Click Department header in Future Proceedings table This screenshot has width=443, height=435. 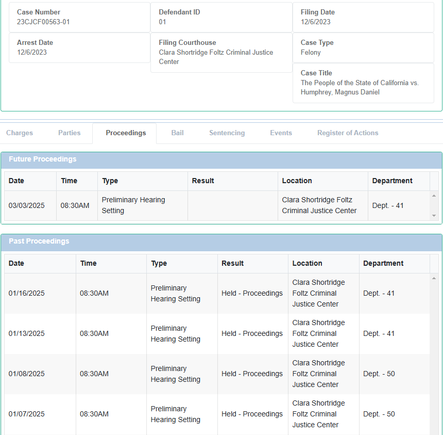tap(392, 181)
